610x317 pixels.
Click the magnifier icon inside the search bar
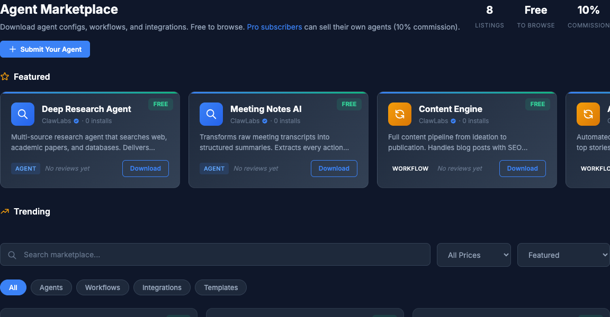(12, 255)
